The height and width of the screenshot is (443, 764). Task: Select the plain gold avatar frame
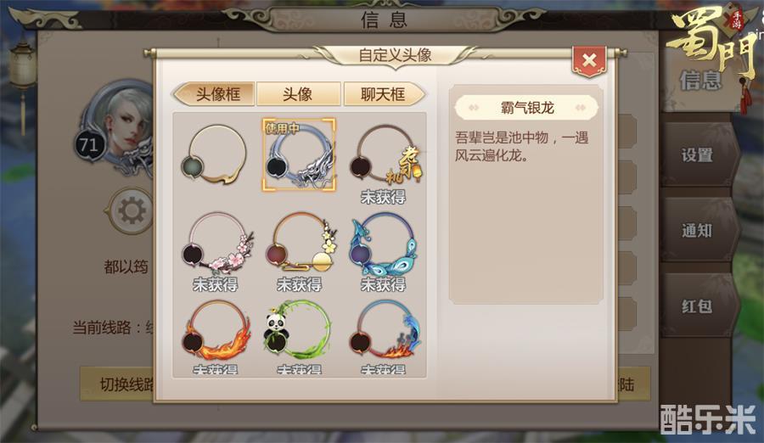tap(215, 154)
